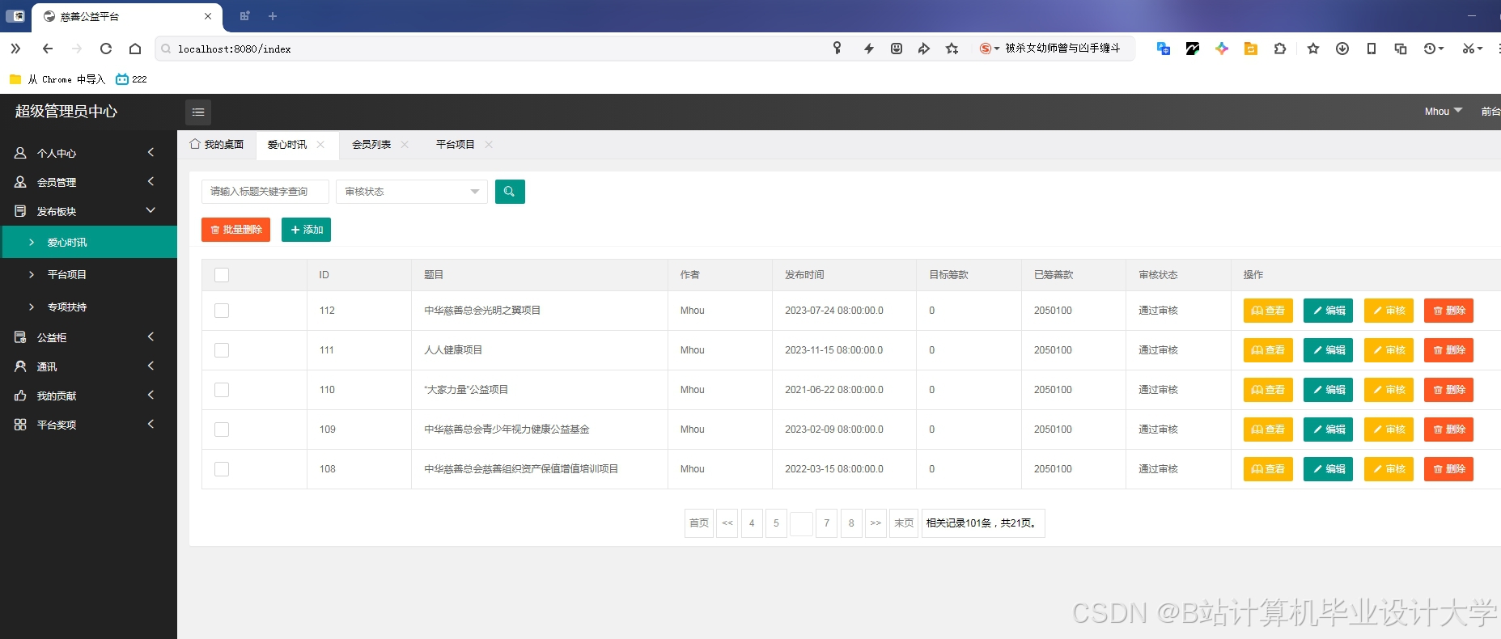Open the 前台 link at top right
Viewport: 1501px width, 639px height.
[1491, 112]
